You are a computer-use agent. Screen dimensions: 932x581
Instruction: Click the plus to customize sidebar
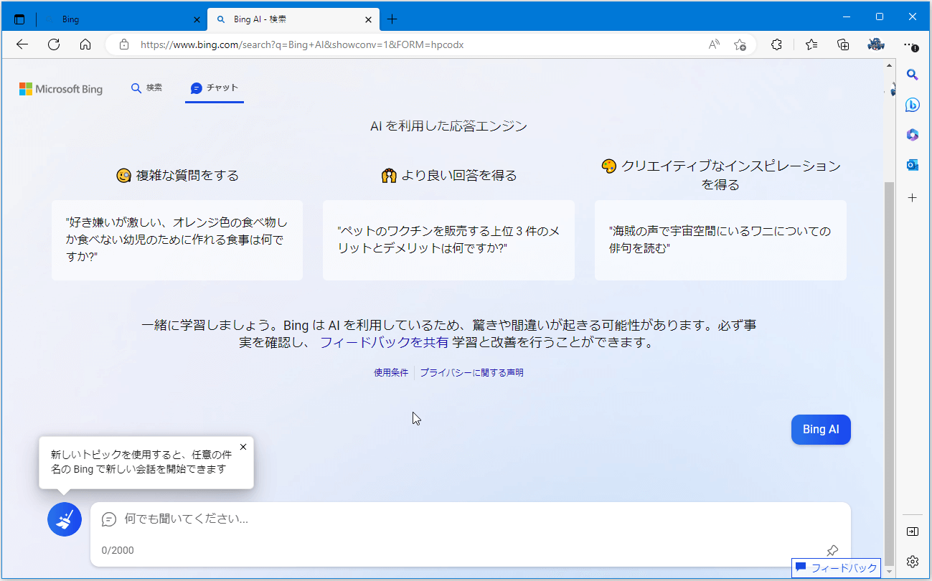click(x=912, y=197)
